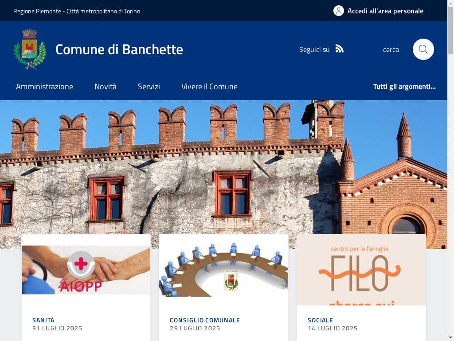Open the Amministrazione menu
The image size is (454, 341).
pyautogui.click(x=45, y=87)
